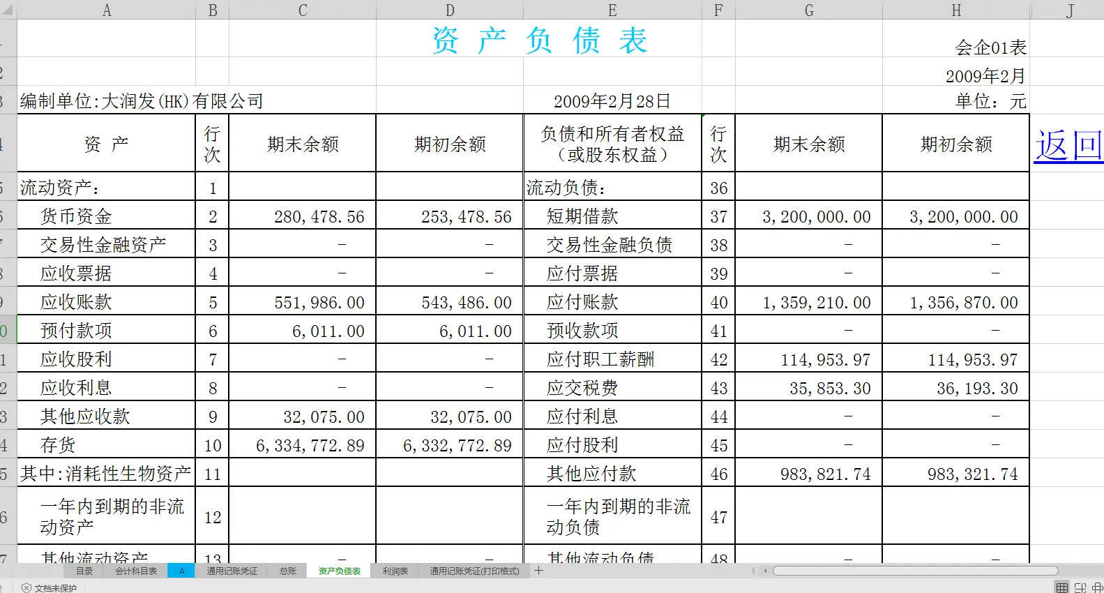
Task: Open the 通用记账凭证(打印格式) sheet tab
Action: tap(474, 571)
